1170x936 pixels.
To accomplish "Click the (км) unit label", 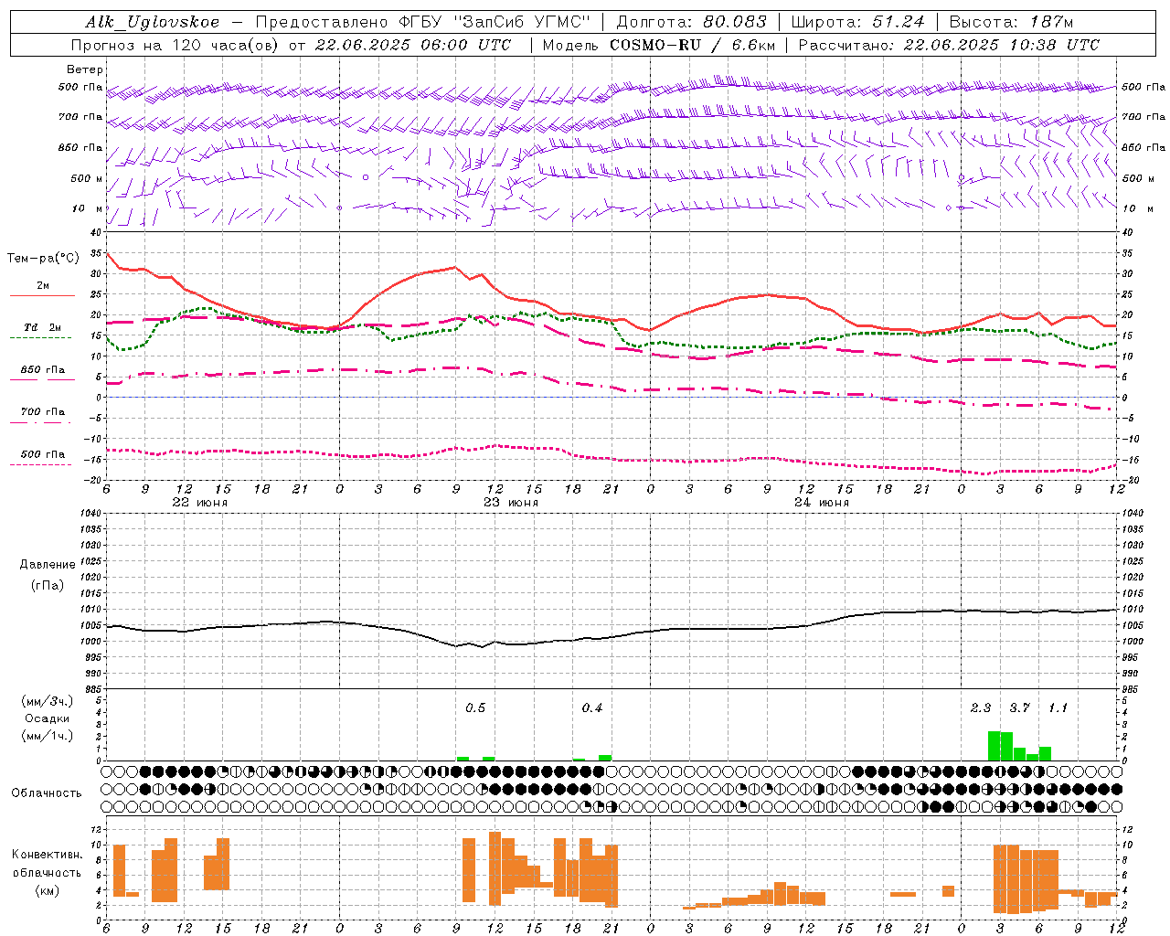I will [47, 890].
